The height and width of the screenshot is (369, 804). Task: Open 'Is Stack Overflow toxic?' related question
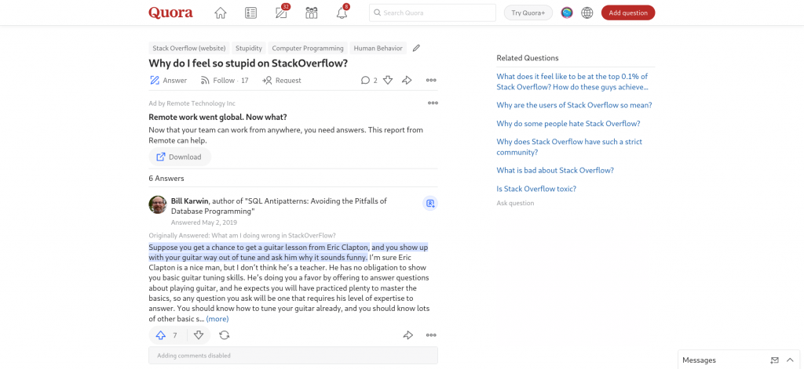[536, 189]
